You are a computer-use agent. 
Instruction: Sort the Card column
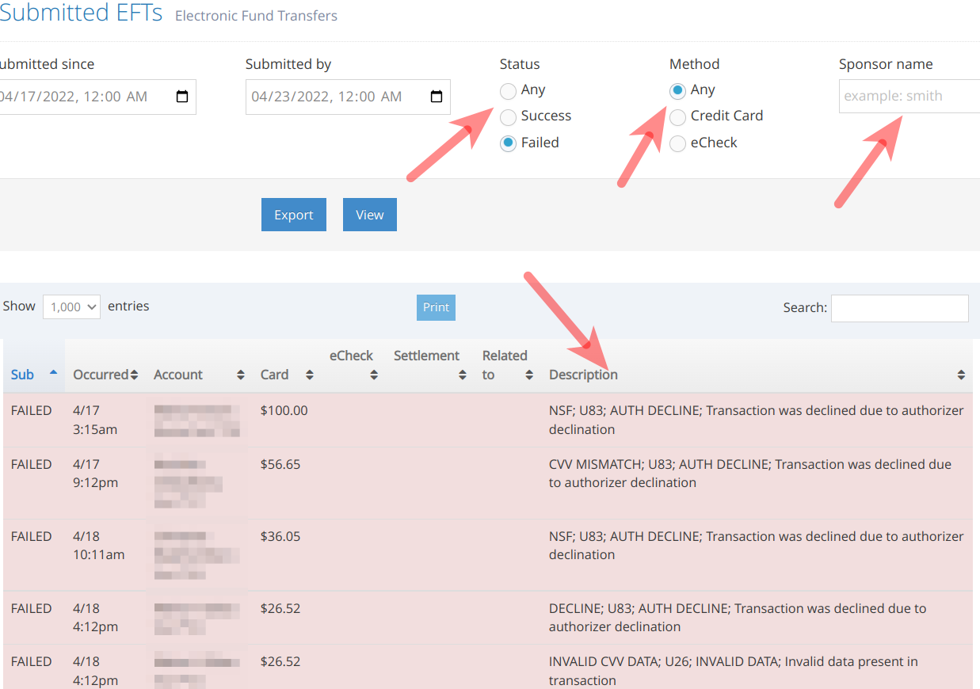click(x=308, y=375)
